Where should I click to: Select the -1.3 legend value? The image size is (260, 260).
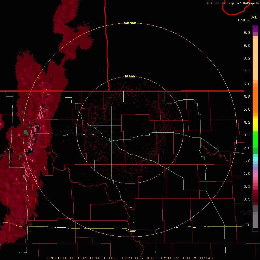pos(246,212)
